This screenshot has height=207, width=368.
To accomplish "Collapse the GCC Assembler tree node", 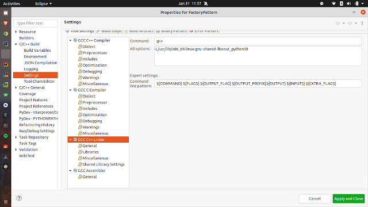I will (70, 171).
